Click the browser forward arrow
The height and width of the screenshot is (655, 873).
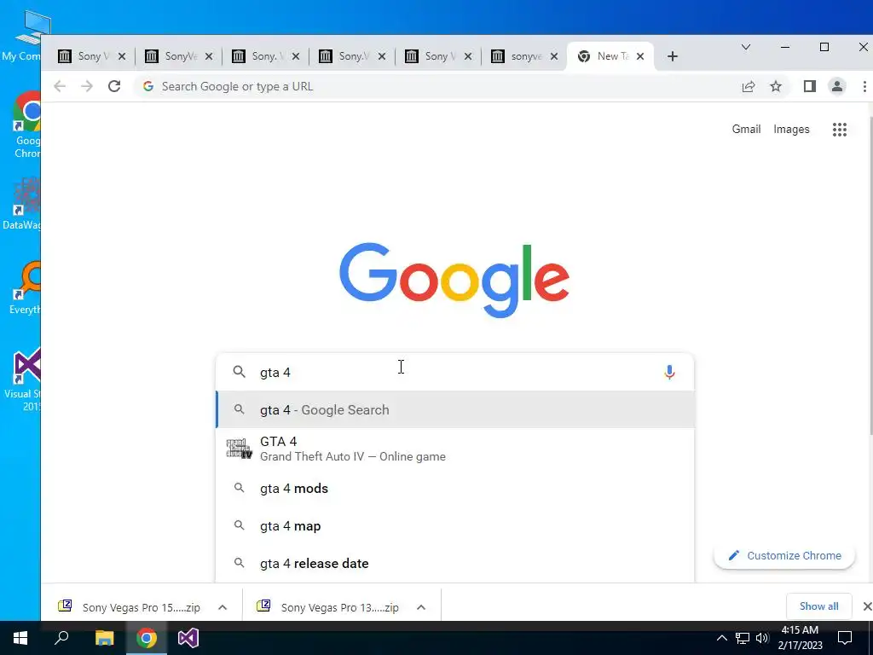point(87,86)
